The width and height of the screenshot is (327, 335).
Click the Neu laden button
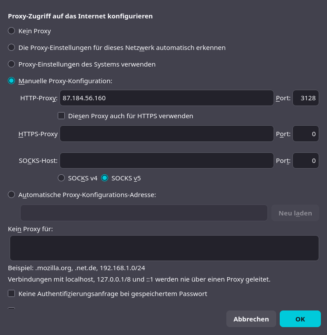pos(295,213)
